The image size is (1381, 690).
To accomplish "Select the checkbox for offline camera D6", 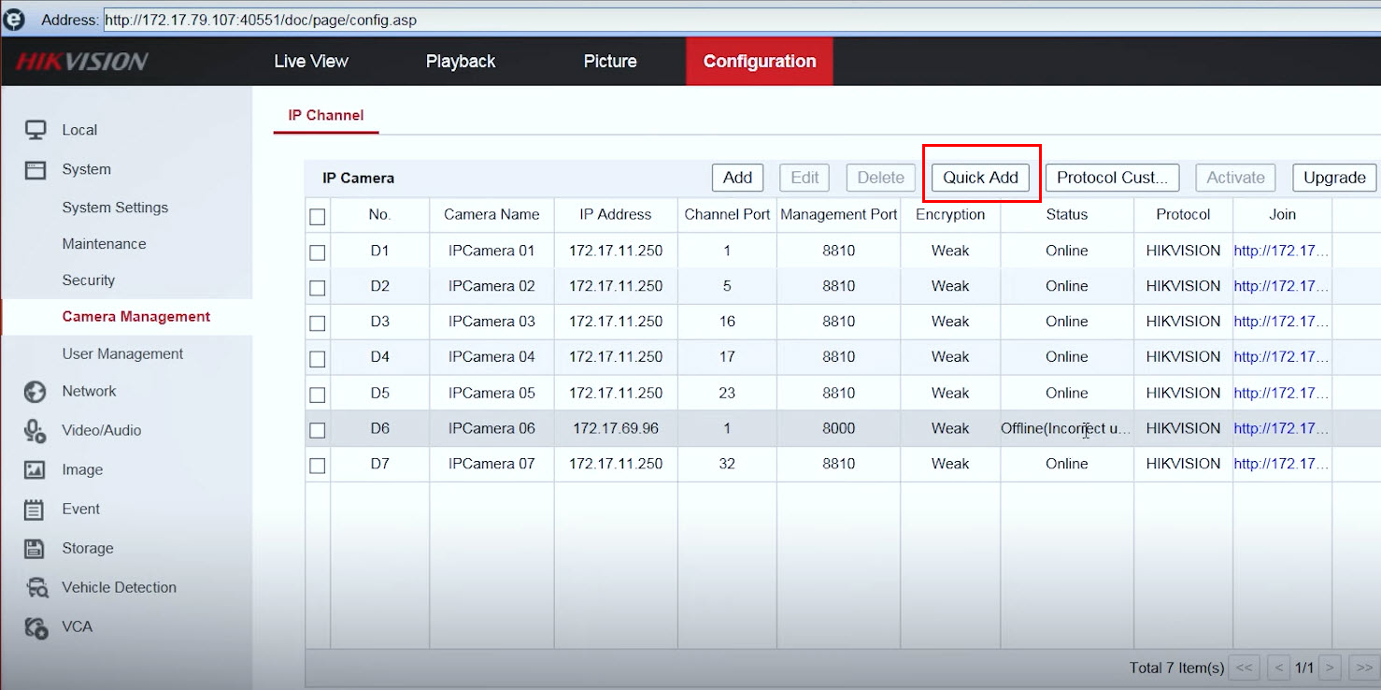I will (x=318, y=430).
